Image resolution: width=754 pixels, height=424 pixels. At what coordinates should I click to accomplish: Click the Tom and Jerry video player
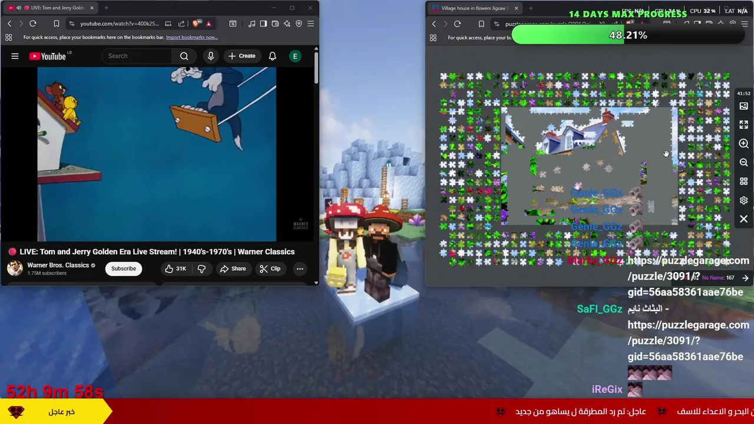[x=157, y=154]
